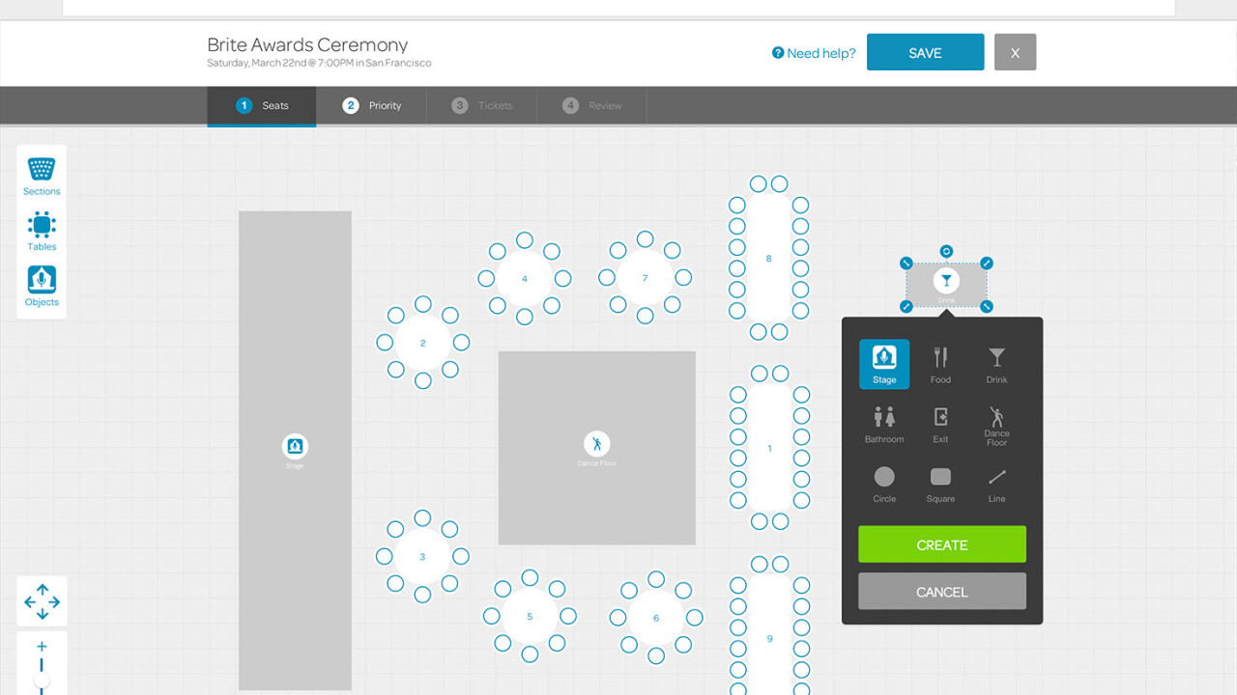Select the highlighted Stage object option

884,364
